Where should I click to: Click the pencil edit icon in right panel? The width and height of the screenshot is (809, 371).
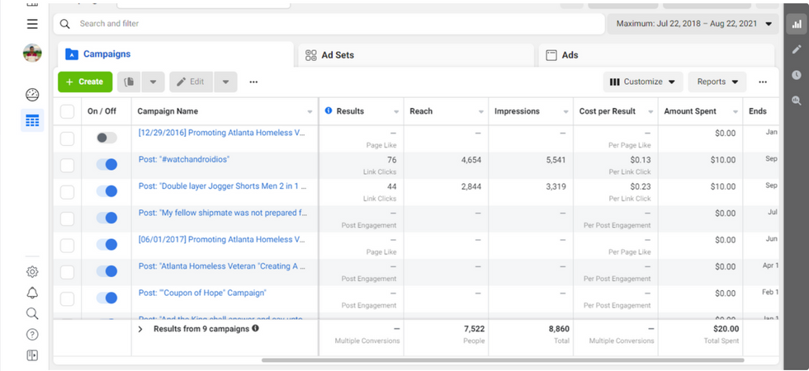pos(797,49)
